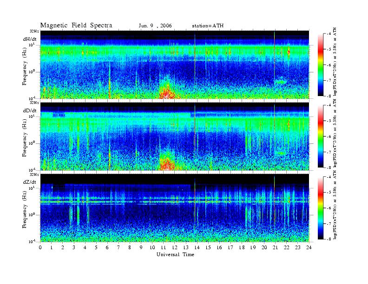This screenshot has width=368, height=284.
Task: Click hour 11 on the Universal Time axis
Action: 164,247
